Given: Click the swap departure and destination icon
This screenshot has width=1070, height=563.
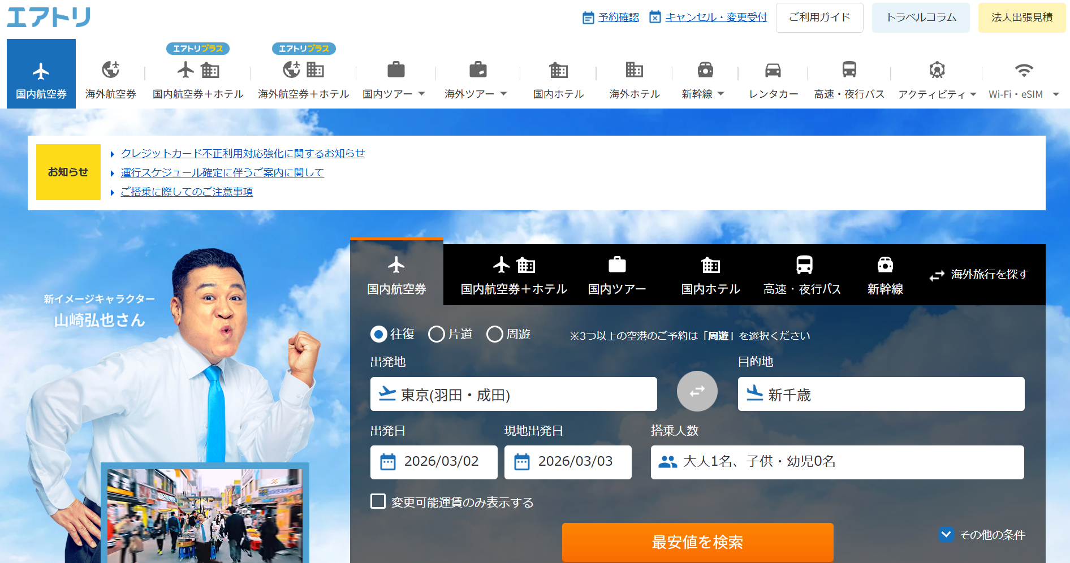Looking at the screenshot, I should [x=697, y=391].
